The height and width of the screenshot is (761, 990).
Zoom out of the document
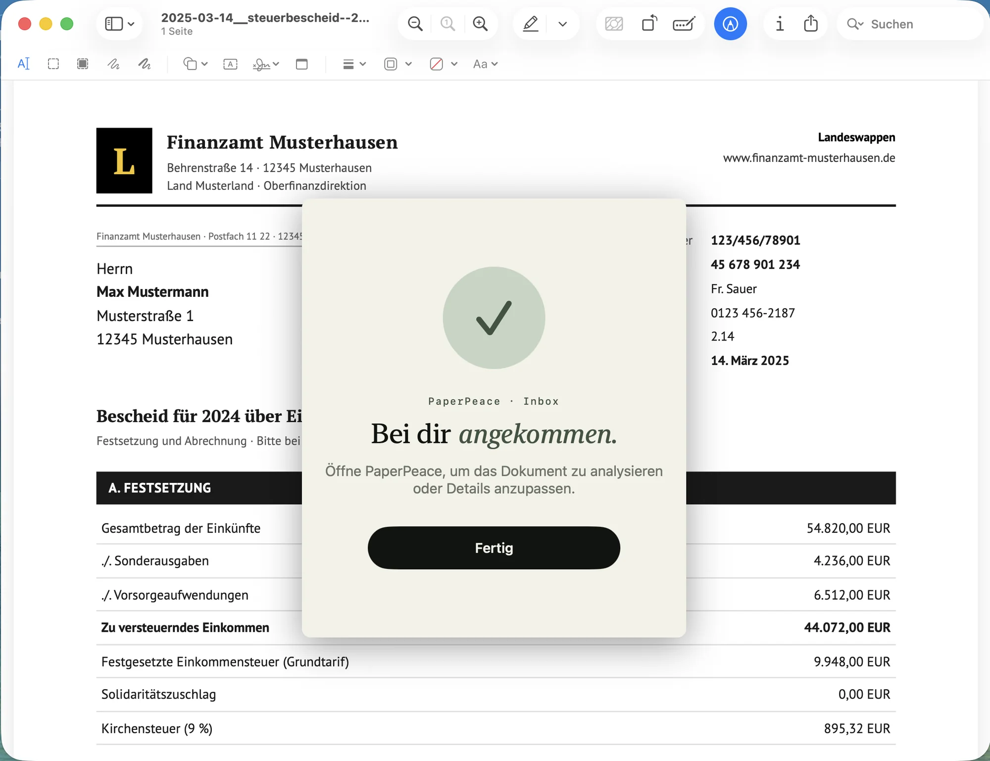(415, 24)
